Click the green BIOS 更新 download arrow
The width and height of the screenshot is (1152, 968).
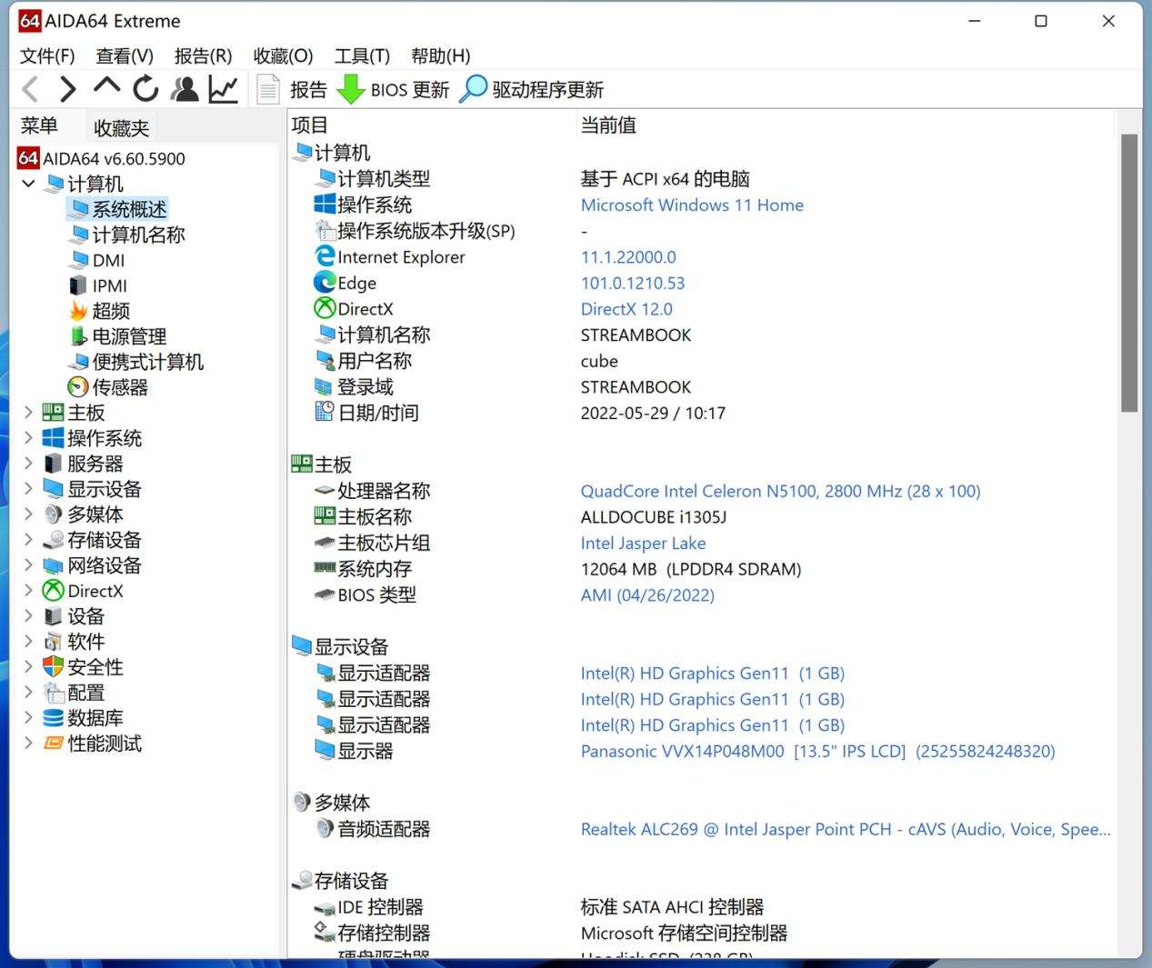coord(350,89)
